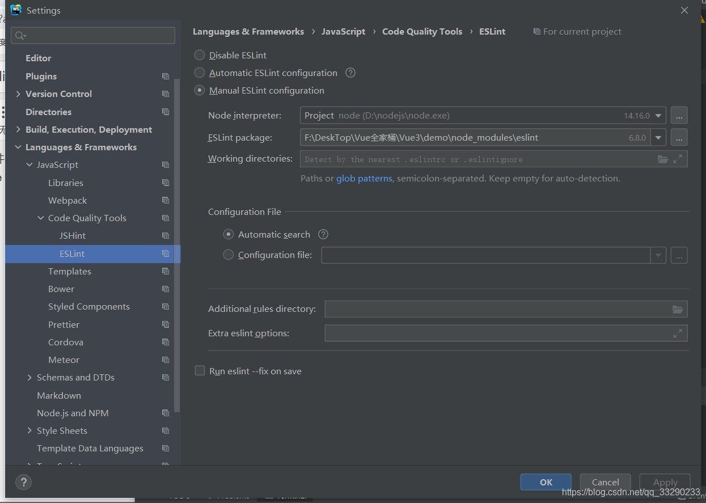
Task: Click the project-level icon beside Bower
Action: click(166, 289)
